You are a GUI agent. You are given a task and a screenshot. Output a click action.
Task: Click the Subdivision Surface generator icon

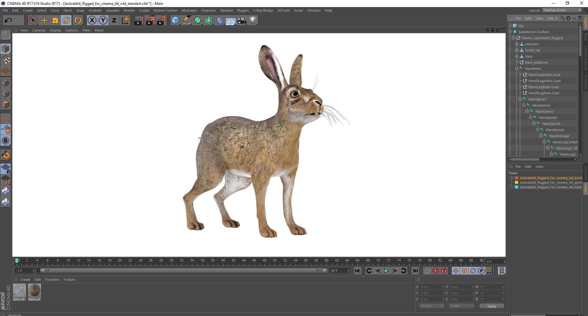click(x=198, y=21)
